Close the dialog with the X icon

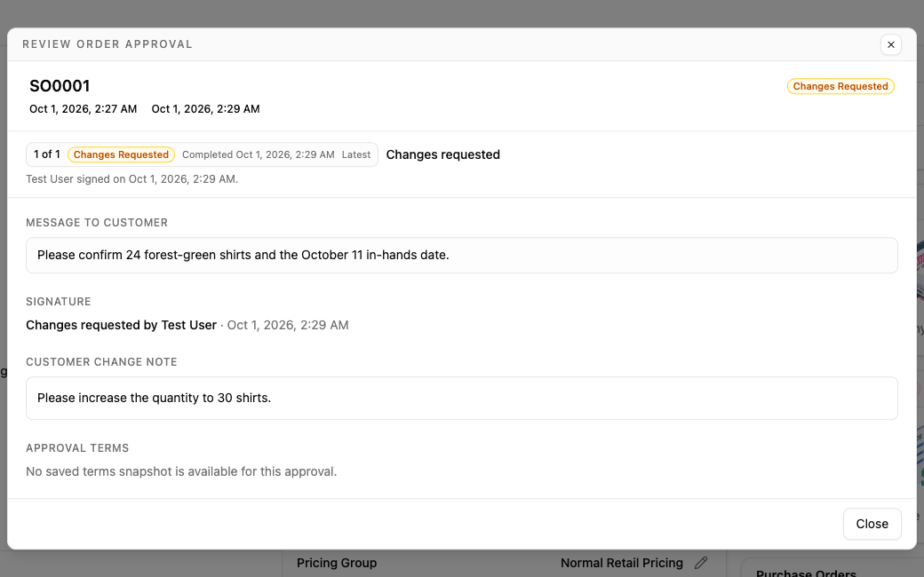[890, 44]
